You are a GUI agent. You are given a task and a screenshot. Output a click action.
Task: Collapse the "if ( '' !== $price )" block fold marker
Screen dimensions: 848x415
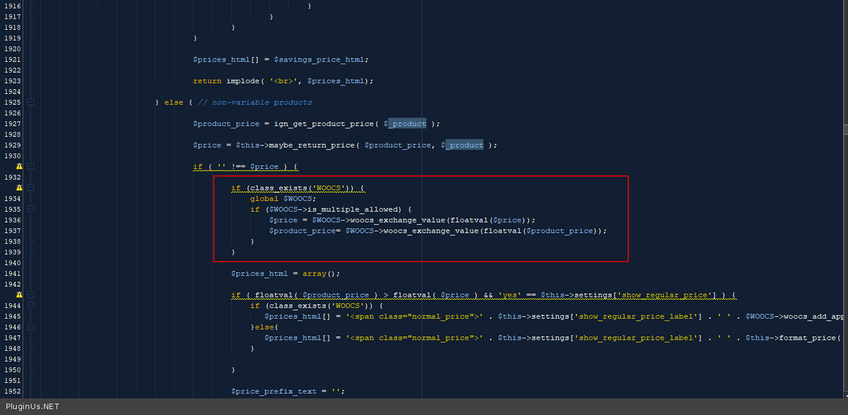(x=31, y=166)
